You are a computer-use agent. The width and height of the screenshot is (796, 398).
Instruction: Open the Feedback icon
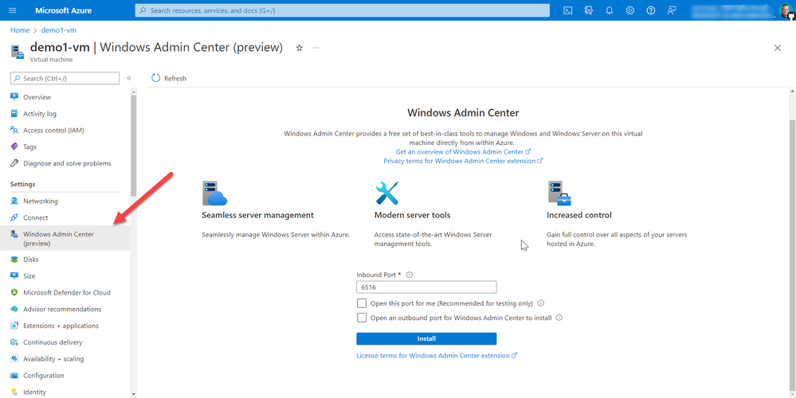point(672,10)
